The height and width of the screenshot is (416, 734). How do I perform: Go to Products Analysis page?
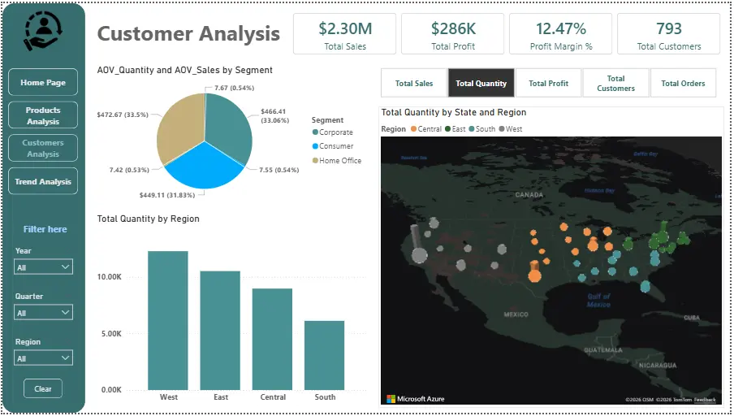[43, 115]
